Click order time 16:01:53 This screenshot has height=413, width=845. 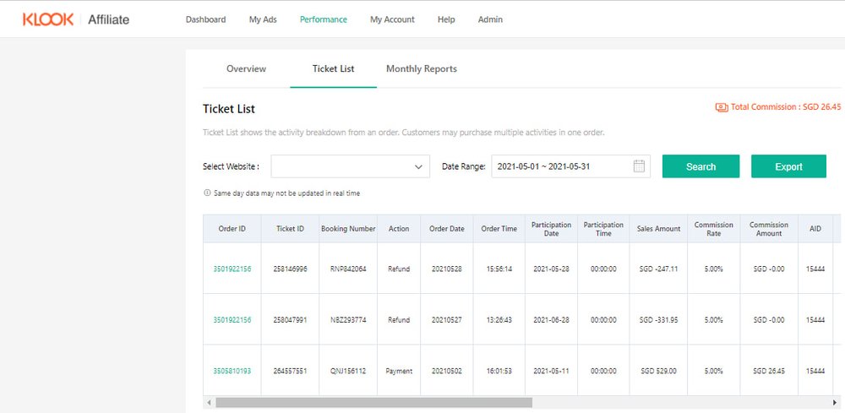499,371
